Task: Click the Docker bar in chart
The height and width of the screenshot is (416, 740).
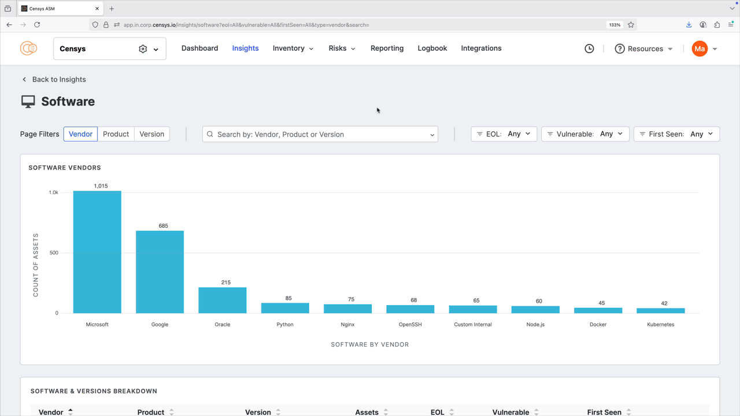Action: (x=598, y=310)
